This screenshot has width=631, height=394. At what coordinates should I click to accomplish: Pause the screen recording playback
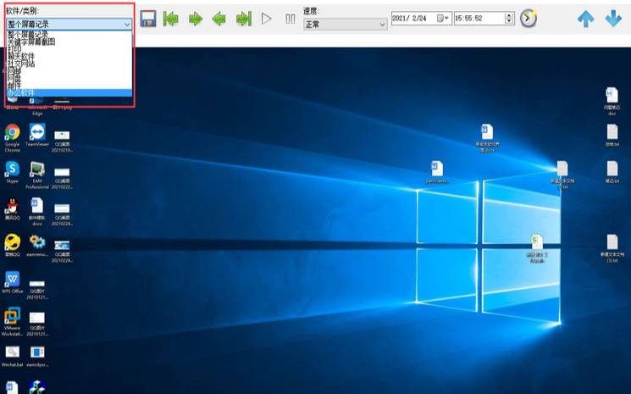point(291,19)
